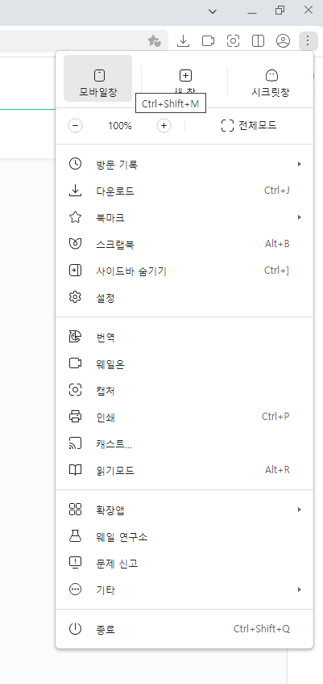Click the screen capture icon in toolbar
323x684 pixels.
(234, 41)
